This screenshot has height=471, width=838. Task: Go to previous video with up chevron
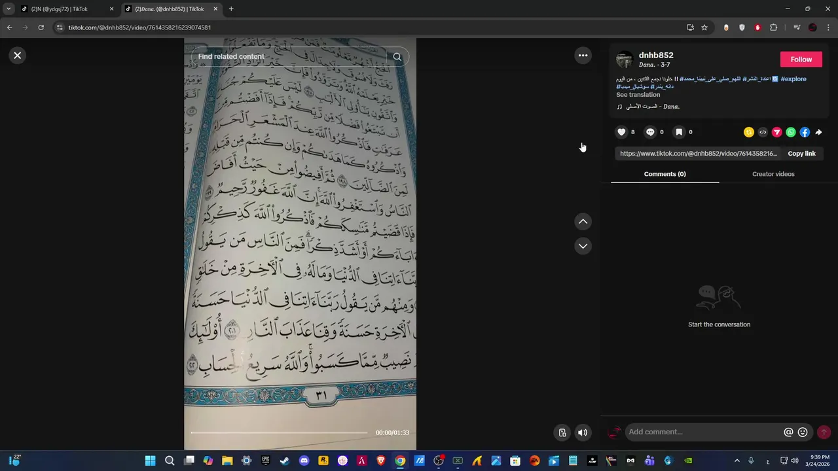point(583,222)
